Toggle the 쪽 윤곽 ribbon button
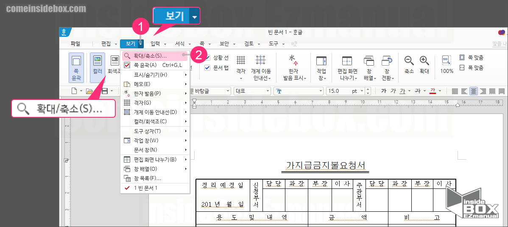The width and height of the screenshot is (508, 227). [x=76, y=68]
